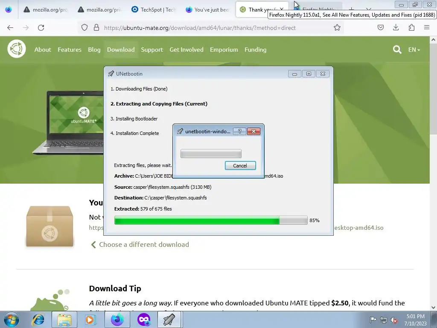Open the Get Involved nav item

[x=186, y=50]
